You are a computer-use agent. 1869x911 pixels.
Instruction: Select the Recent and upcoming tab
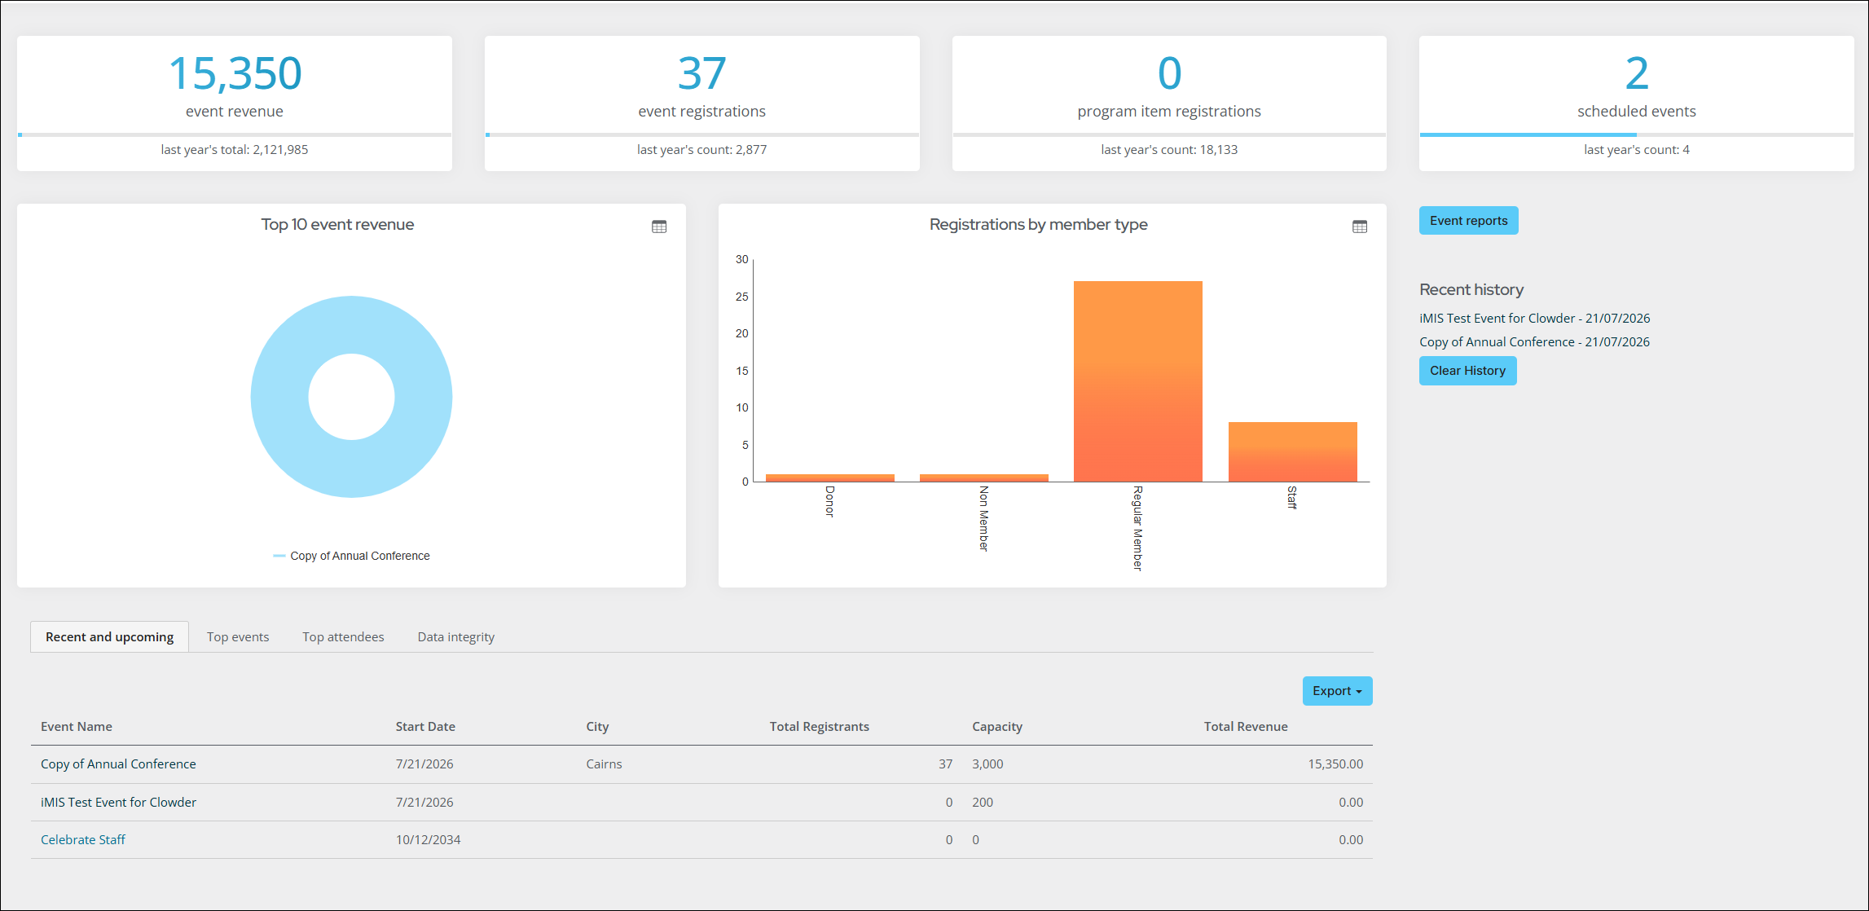tap(110, 637)
